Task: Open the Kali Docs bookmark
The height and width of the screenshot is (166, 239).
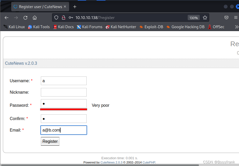Action: (x=63, y=27)
